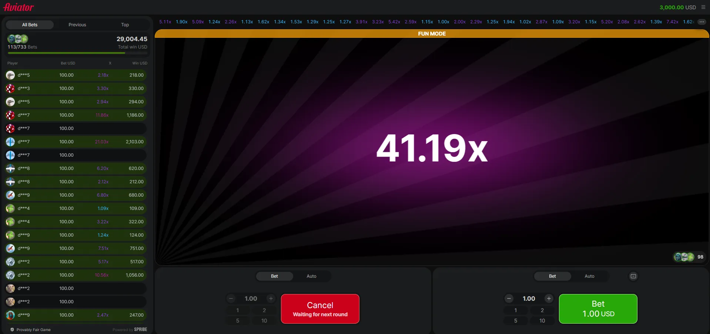Open the hamburger menu beside the balance
710x334 pixels.
(x=703, y=7)
